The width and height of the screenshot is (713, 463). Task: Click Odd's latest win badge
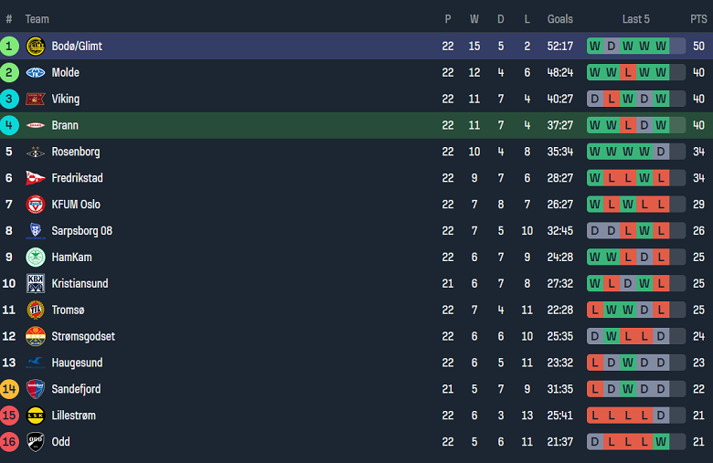[x=661, y=442]
